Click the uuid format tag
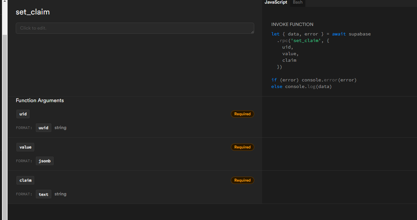This screenshot has width=417, height=220. tap(43, 128)
